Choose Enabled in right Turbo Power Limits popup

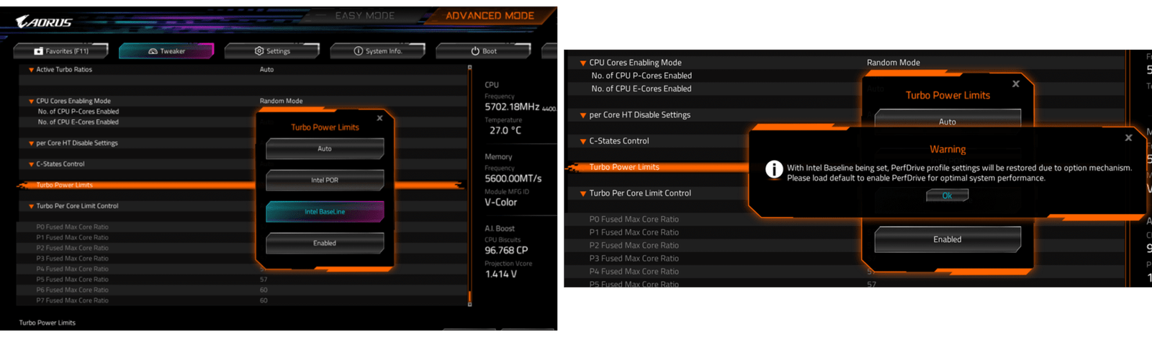pyautogui.click(x=948, y=240)
